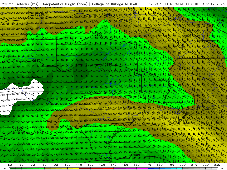227x170 pixels.
Task: Click the olive swatch just after 80 kts
Action: (x=47, y=169)
